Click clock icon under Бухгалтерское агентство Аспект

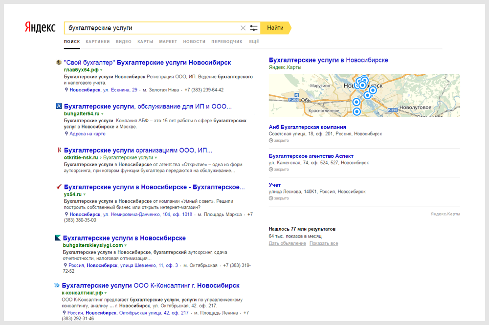(271, 170)
